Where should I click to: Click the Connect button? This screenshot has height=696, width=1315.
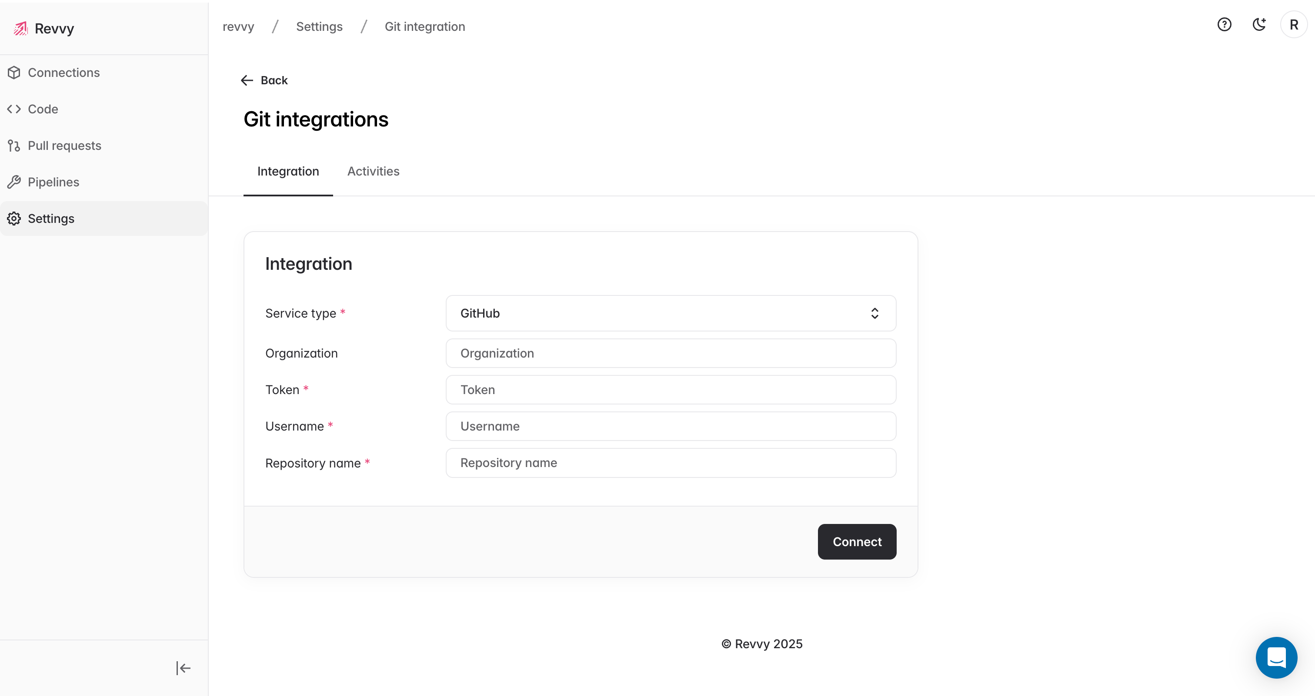point(857,541)
